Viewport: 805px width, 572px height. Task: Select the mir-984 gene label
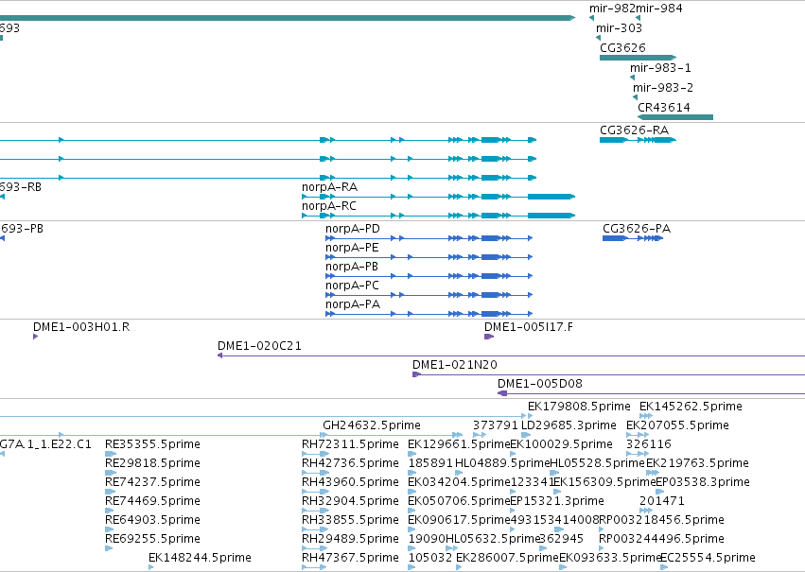(x=658, y=9)
